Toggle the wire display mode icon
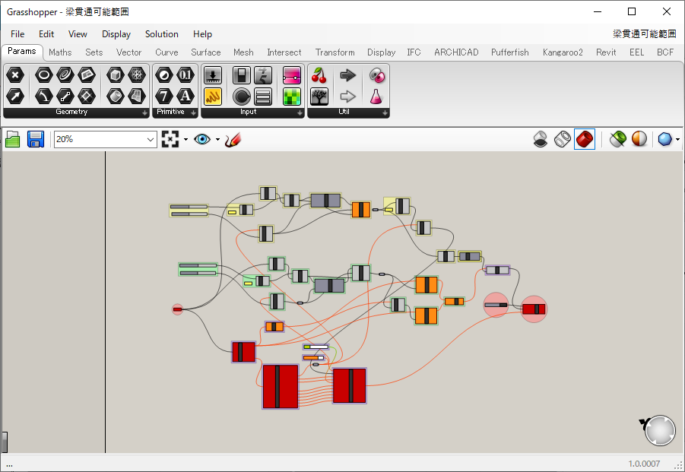Screen dimensions: 685x472 [x=562, y=140]
